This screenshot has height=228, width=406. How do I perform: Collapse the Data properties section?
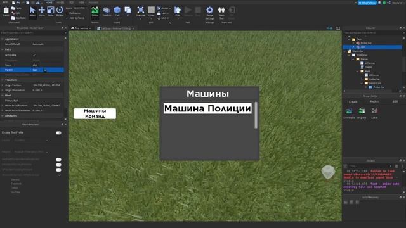(3, 49)
